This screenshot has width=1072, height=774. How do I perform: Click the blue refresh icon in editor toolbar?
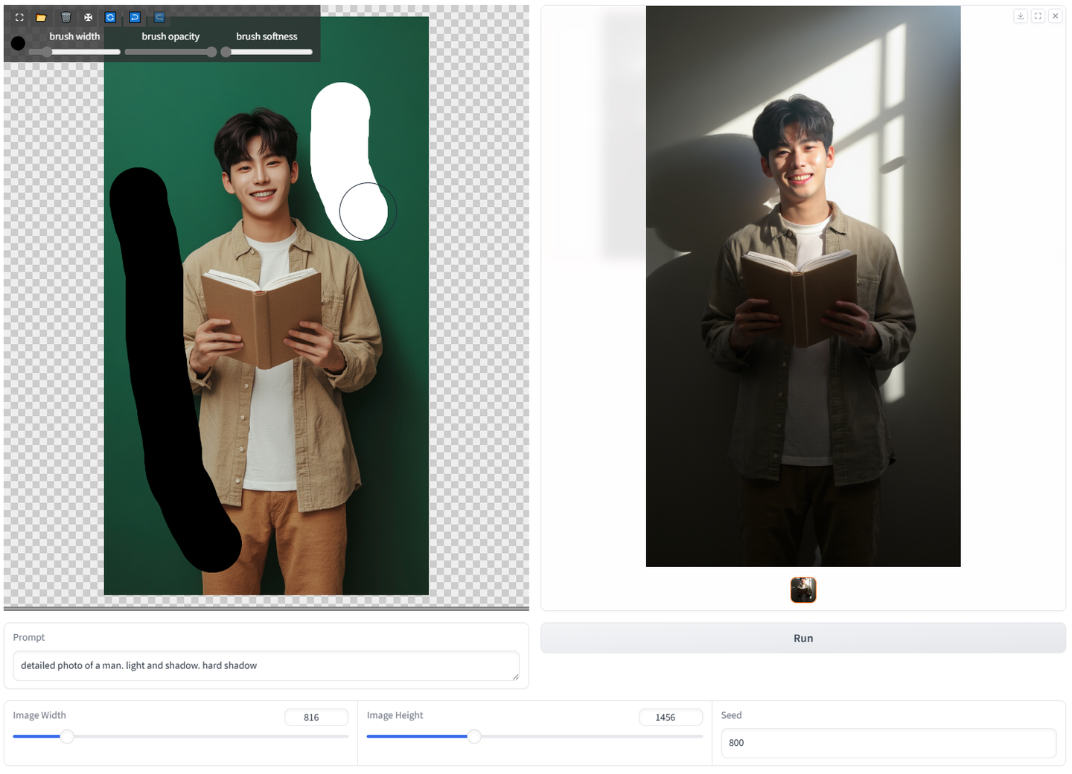pos(110,17)
